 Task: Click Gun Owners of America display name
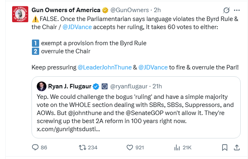66,10
